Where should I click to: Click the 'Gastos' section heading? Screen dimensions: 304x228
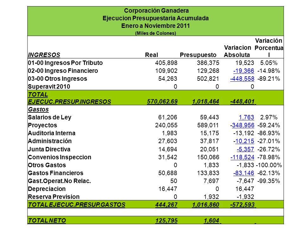38,109
